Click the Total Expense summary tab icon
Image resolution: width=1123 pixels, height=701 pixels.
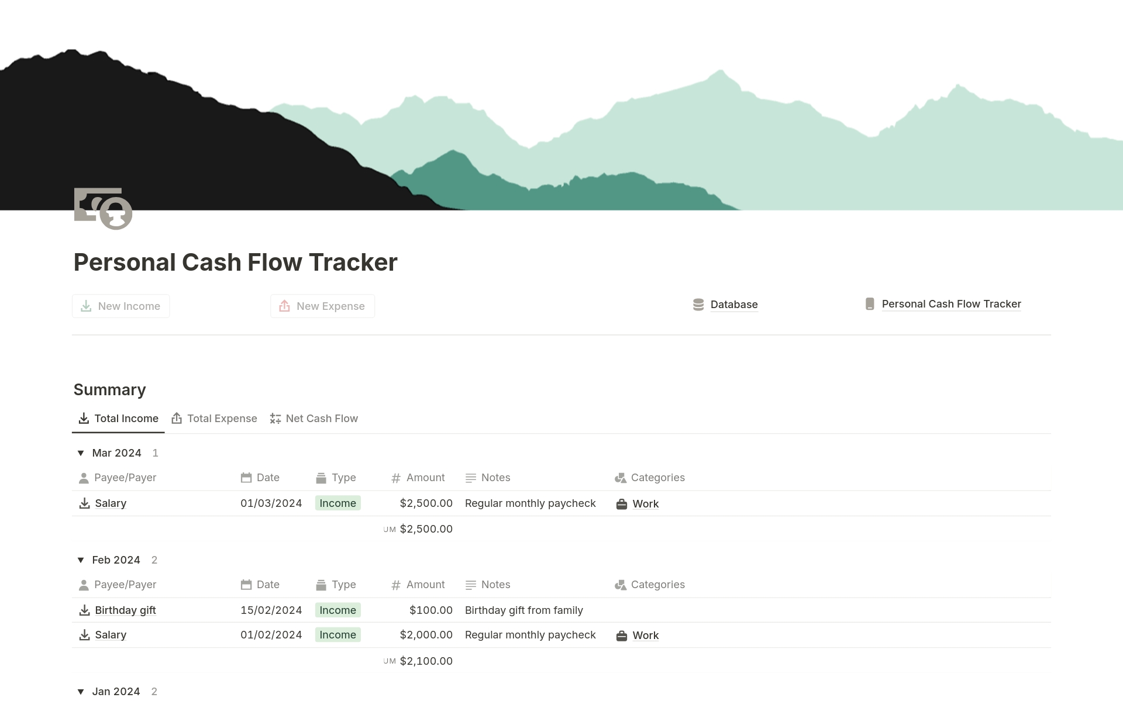pyautogui.click(x=176, y=419)
